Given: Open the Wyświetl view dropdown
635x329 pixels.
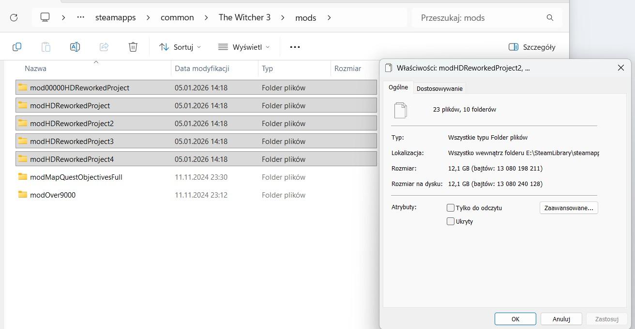Looking at the screenshot, I should pos(244,47).
